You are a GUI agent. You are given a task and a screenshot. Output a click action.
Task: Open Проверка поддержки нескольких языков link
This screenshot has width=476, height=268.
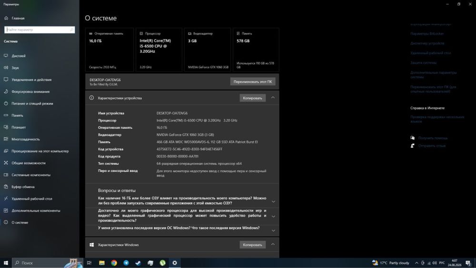point(437,119)
